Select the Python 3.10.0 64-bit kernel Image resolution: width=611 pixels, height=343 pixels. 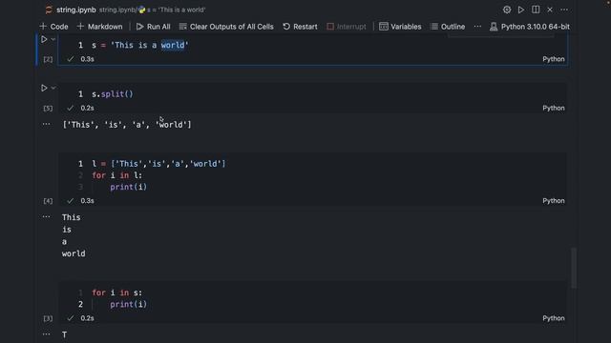pos(530,27)
